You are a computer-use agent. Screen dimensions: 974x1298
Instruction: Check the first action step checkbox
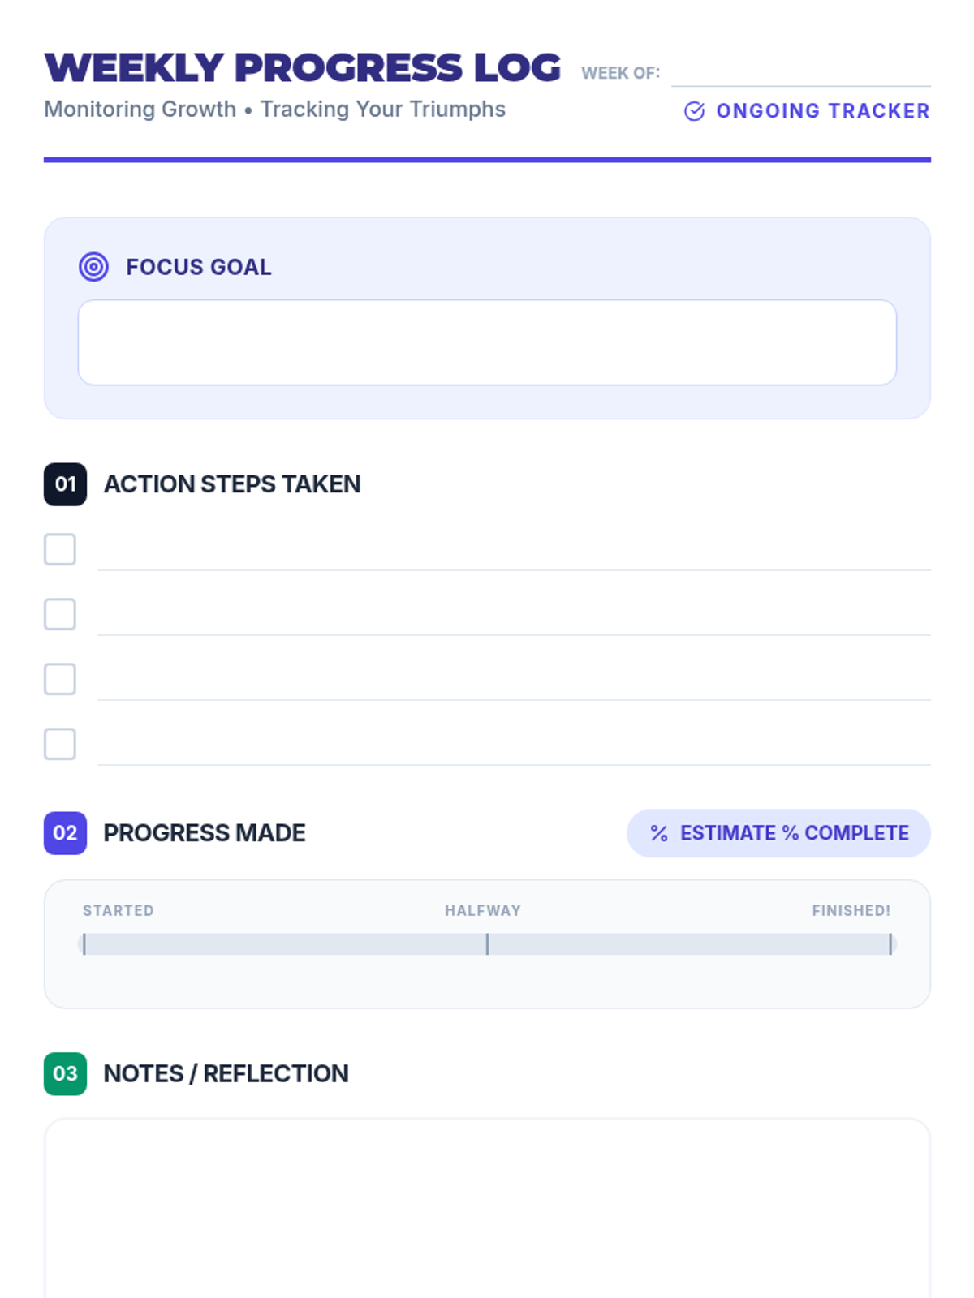click(60, 549)
